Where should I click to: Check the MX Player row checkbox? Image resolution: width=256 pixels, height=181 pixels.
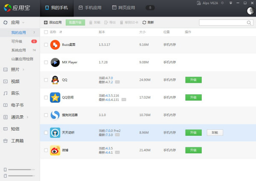click(x=46, y=62)
